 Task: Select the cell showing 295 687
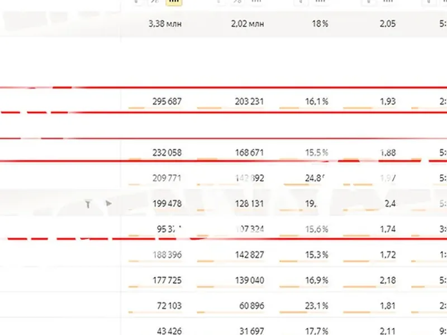click(167, 102)
